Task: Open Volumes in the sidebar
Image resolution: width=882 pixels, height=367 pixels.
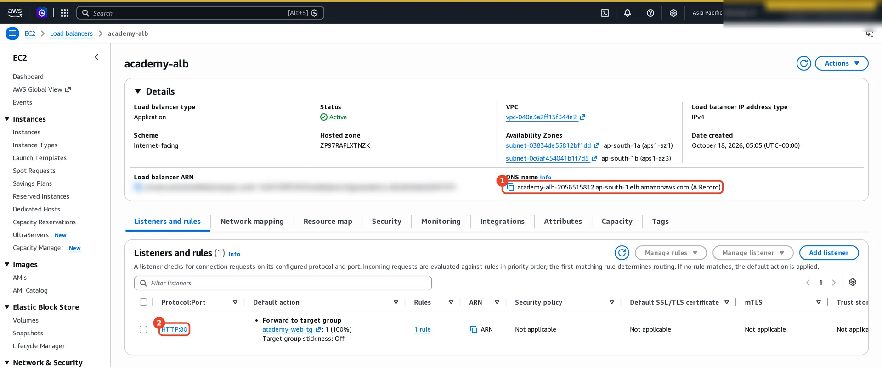Action: 26,320
